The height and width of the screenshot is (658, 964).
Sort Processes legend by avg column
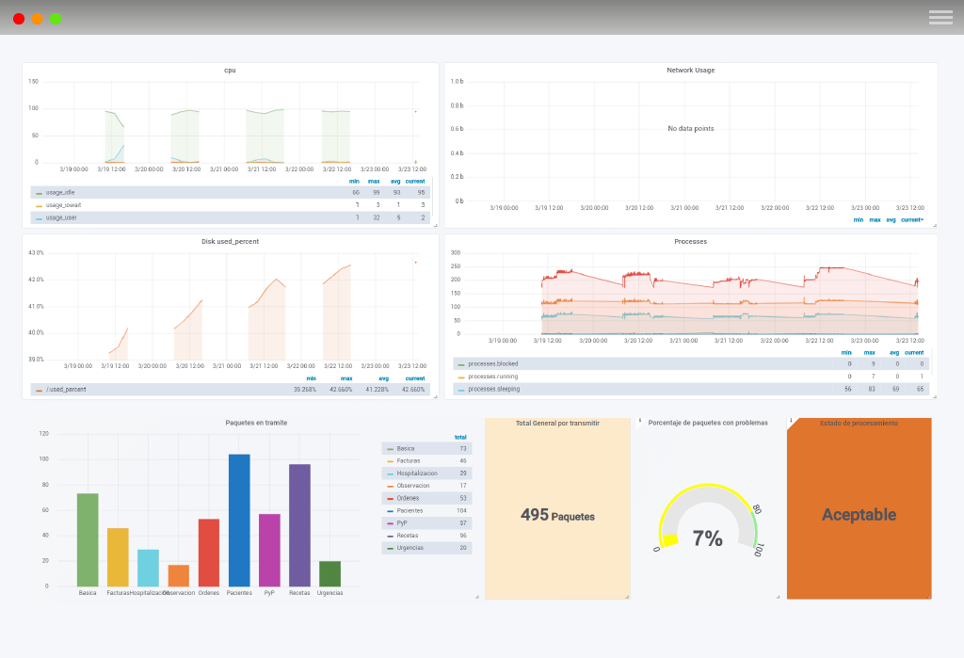pos(895,352)
